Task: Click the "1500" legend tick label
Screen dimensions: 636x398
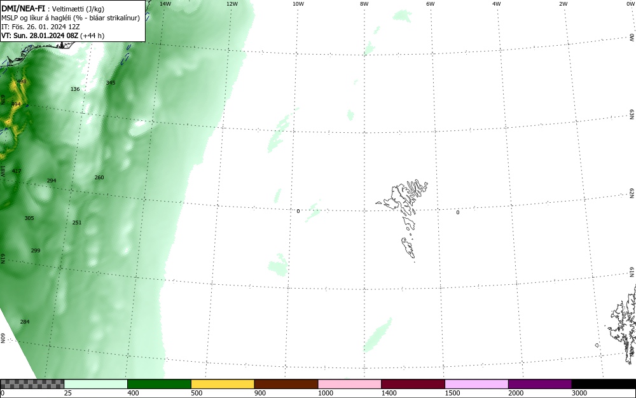Action: coord(453,393)
